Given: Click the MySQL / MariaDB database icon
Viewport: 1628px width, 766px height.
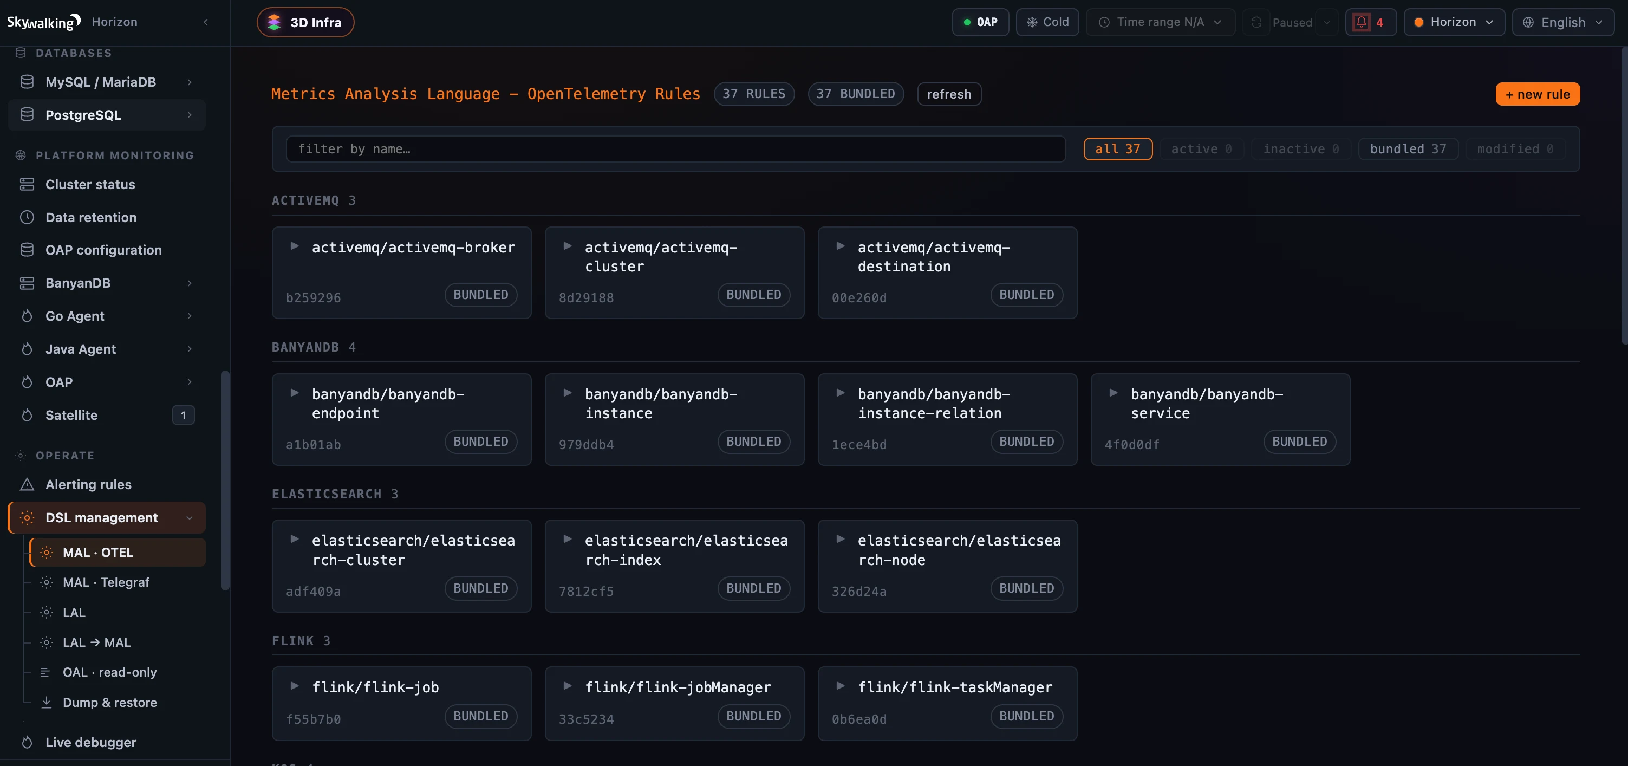Looking at the screenshot, I should pyautogui.click(x=27, y=81).
